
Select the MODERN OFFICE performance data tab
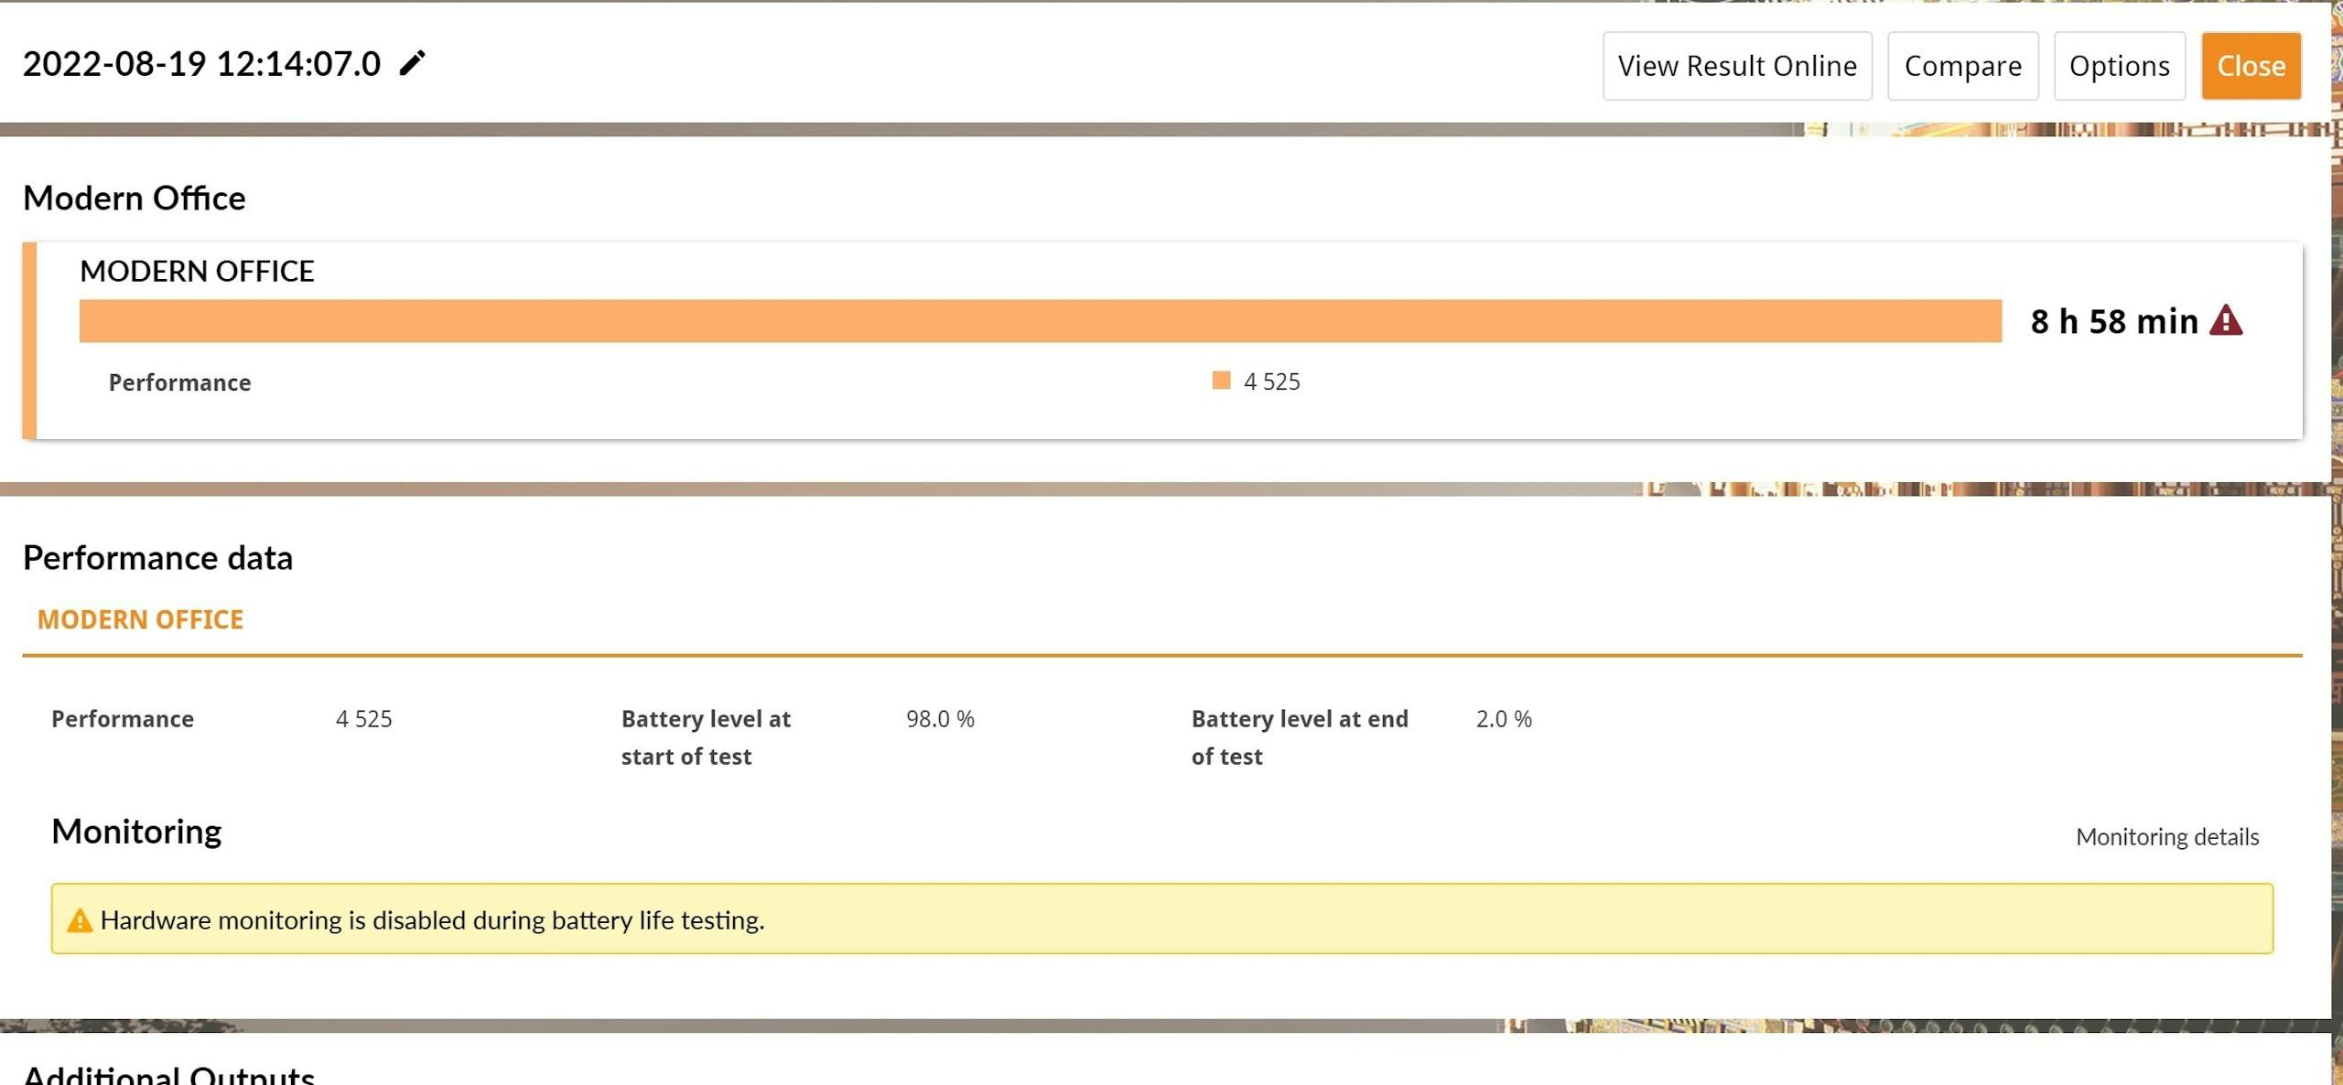tap(140, 619)
